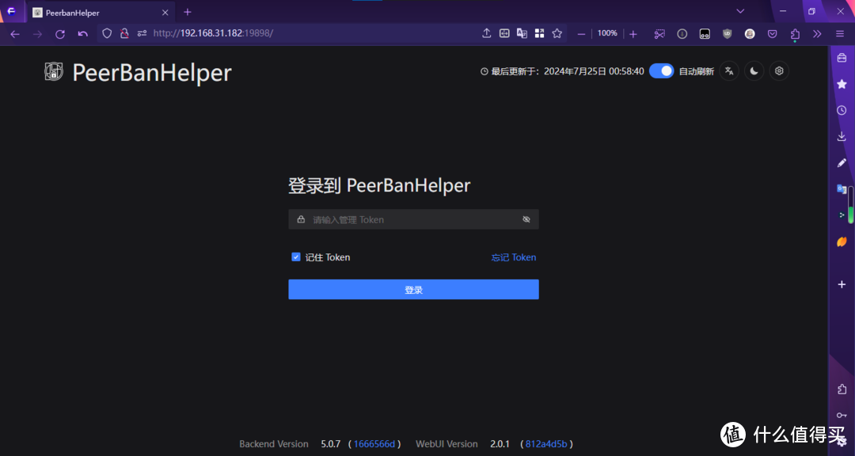The height and width of the screenshot is (456, 855).
Task: Disable the 自动刷新 auto-refresh toggle
Action: (x=661, y=70)
